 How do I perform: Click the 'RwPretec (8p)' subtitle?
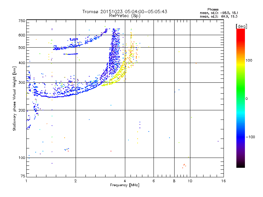(x=125, y=16)
